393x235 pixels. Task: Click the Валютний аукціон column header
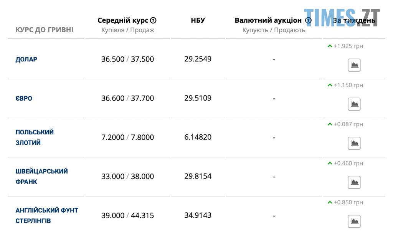click(268, 20)
